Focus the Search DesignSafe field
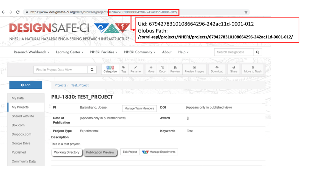 tap(234, 52)
